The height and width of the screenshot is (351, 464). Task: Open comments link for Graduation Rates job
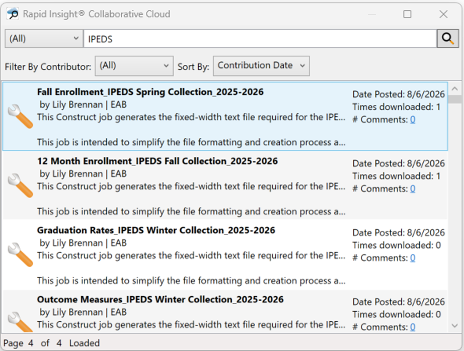(413, 258)
